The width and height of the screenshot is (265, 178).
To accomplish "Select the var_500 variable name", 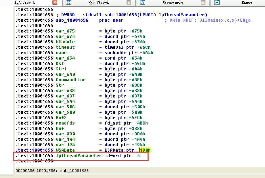I will (65, 112).
